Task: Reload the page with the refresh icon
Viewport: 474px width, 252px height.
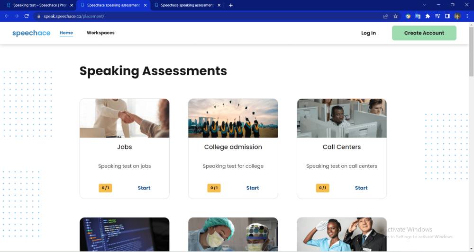Action: coord(27,16)
